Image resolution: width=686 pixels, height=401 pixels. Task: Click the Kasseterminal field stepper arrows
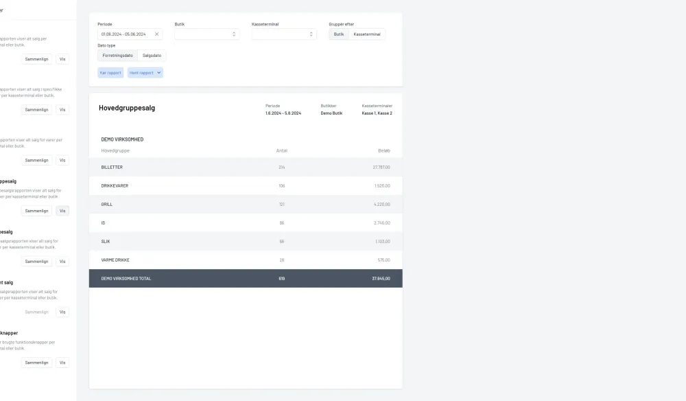(x=311, y=34)
